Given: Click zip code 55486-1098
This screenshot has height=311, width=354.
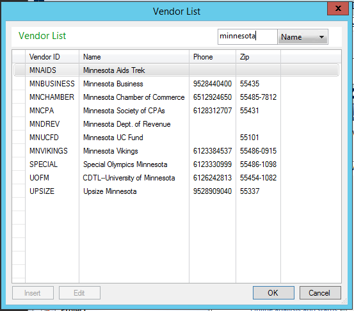Looking at the screenshot, I should point(258,164).
